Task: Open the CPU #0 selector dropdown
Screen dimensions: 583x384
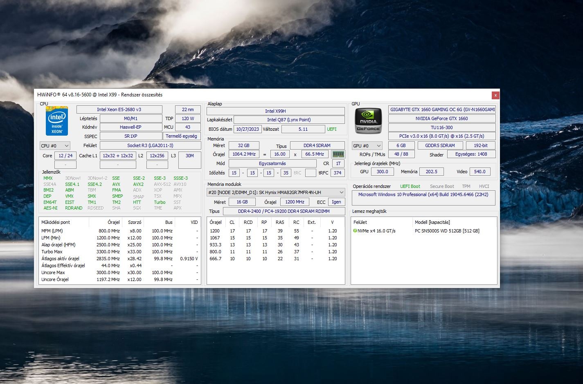Action: [55, 146]
